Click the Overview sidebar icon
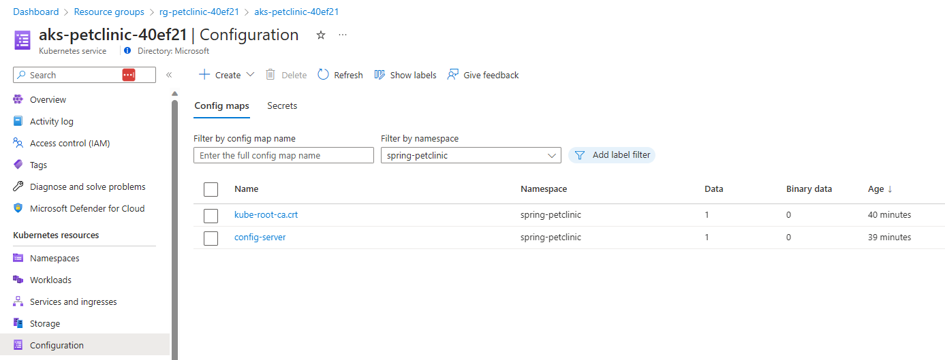Screen dimensions: 945x360 coord(18,99)
